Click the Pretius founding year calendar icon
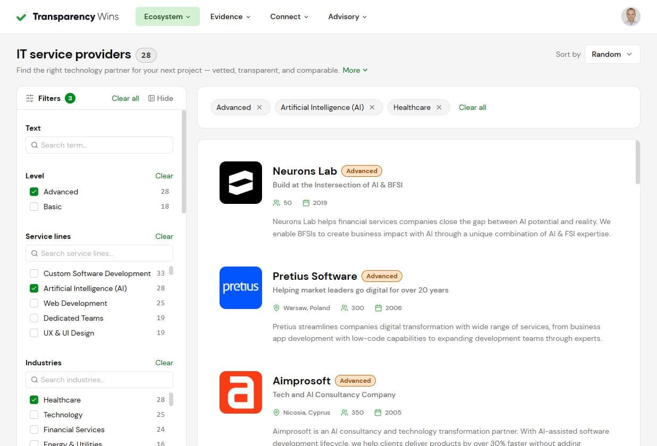 click(378, 308)
